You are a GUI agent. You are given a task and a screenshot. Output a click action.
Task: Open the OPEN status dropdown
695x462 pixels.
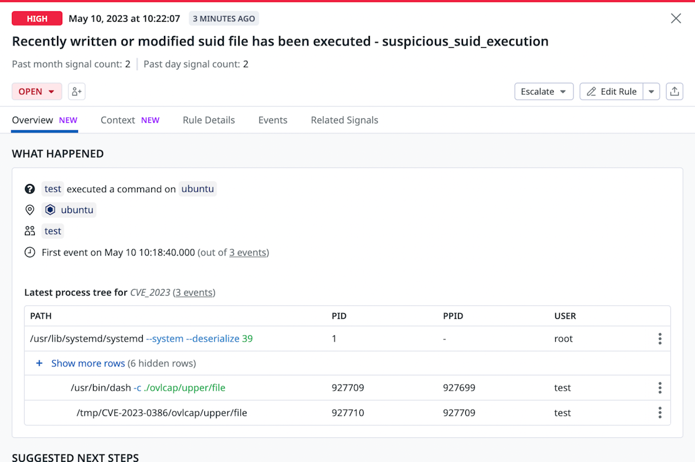point(37,92)
